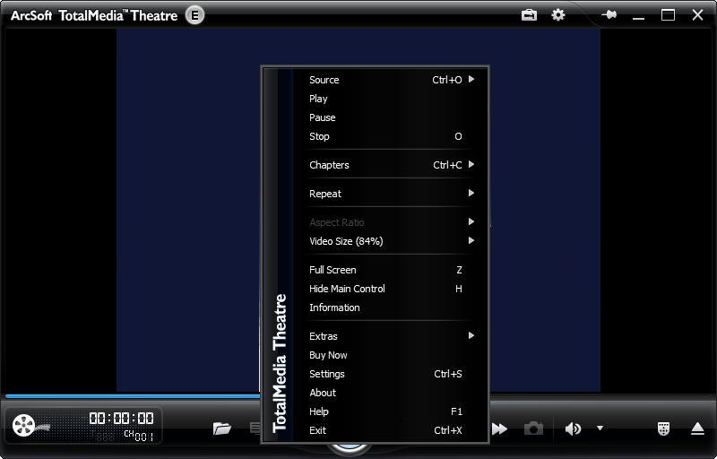Mute the speaker volume icon

click(573, 429)
